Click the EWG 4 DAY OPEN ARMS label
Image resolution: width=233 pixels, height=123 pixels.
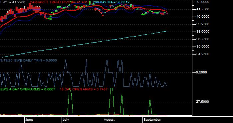pyautogui.click(x=28, y=89)
